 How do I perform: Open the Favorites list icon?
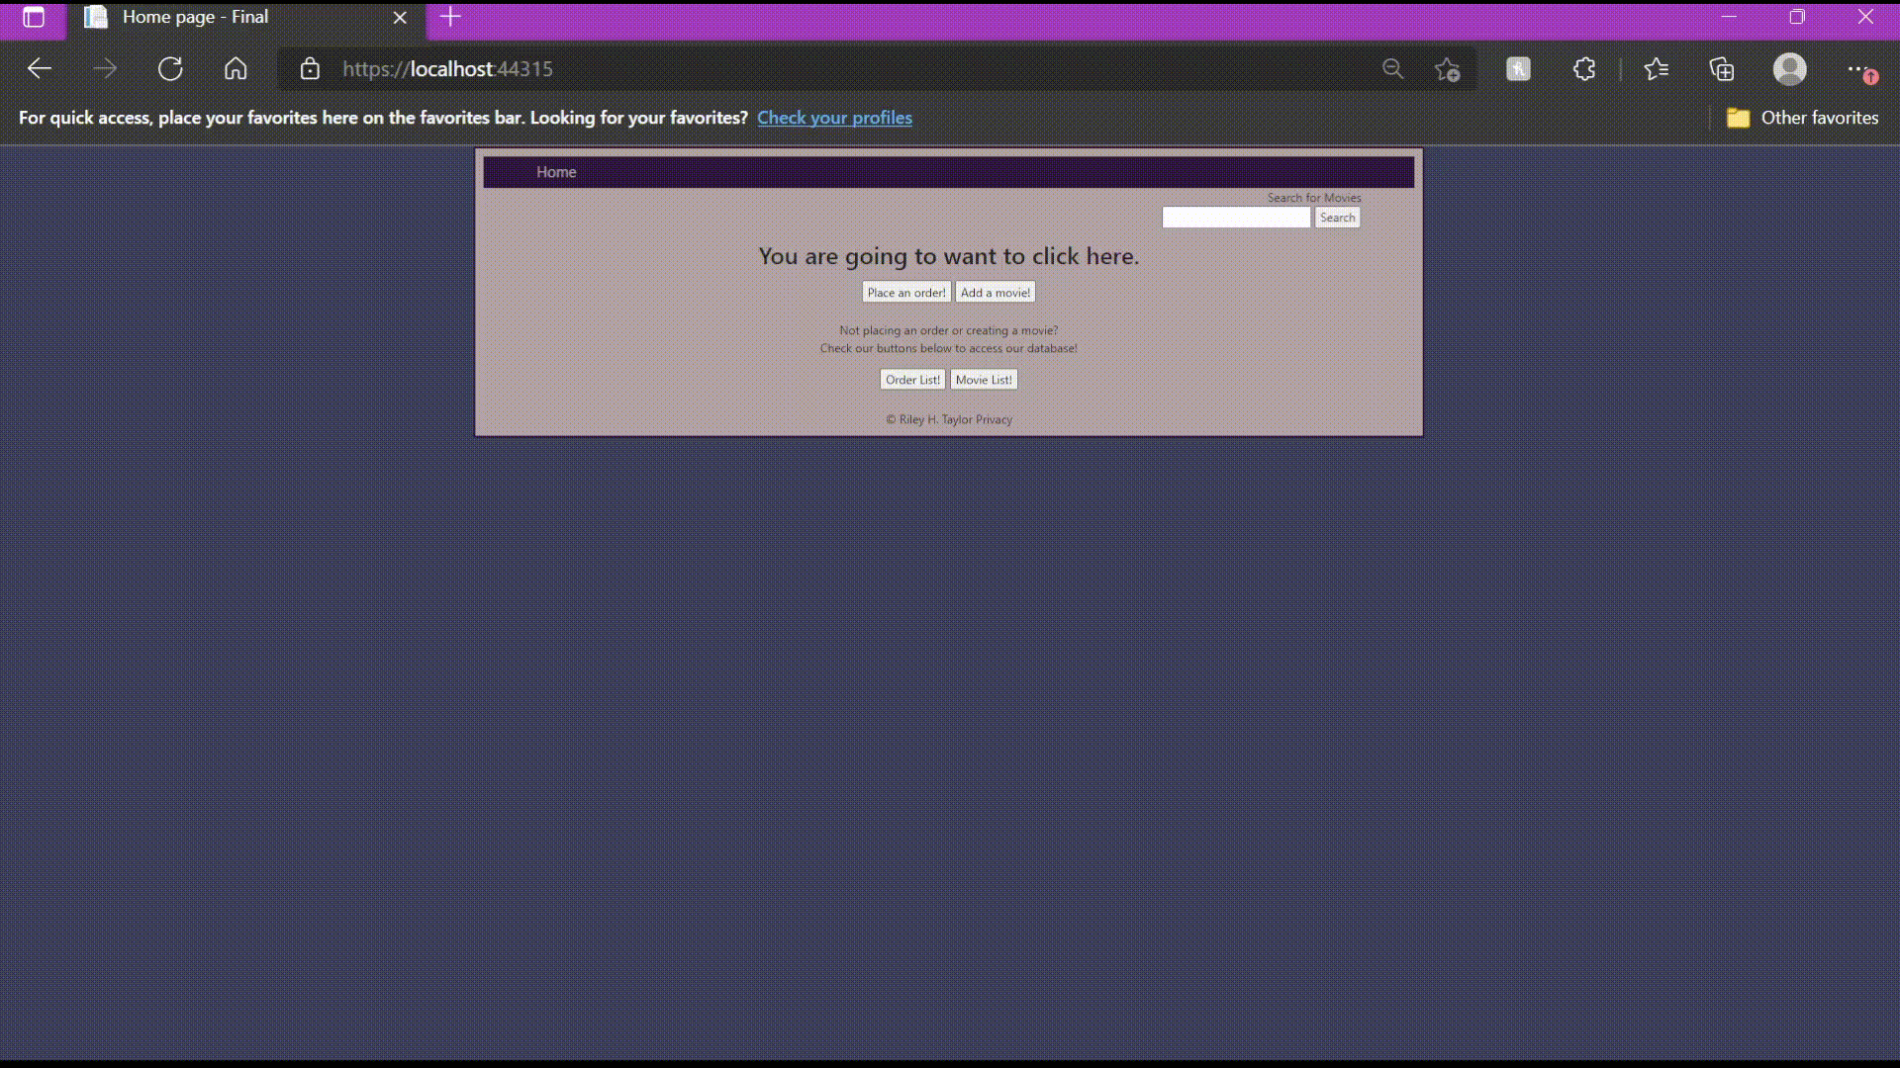click(x=1656, y=69)
